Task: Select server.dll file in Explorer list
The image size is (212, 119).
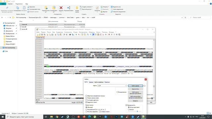Action: pyautogui.click(x=25, y=29)
